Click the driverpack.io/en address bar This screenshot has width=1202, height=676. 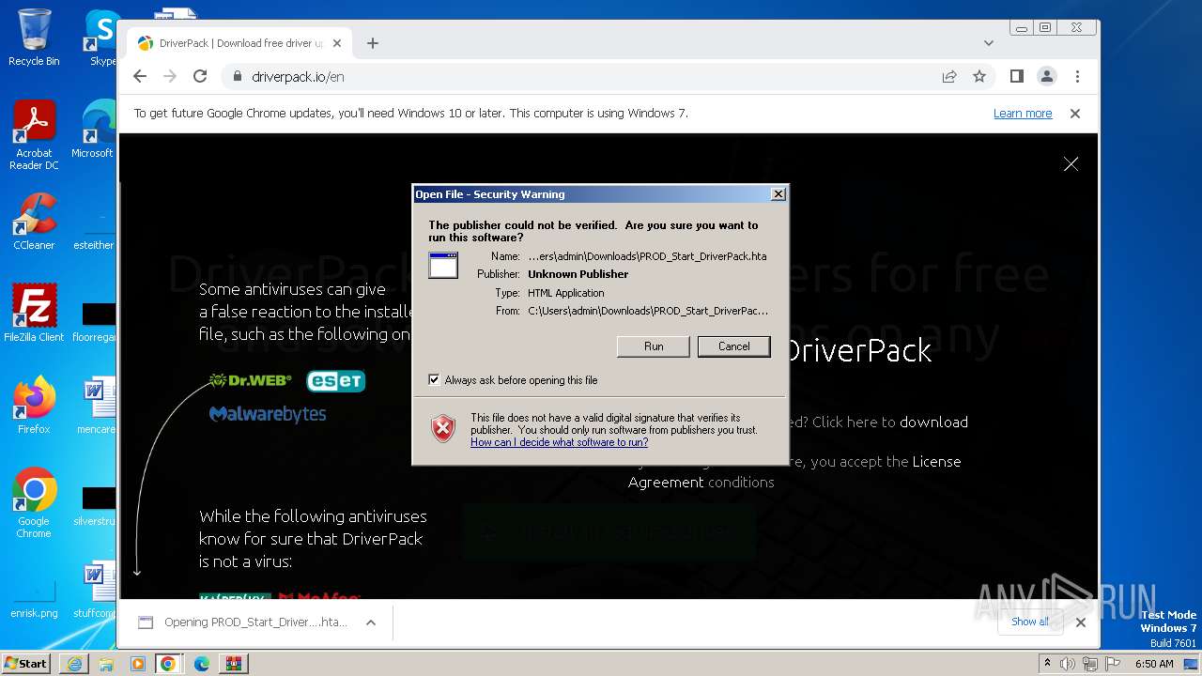coord(582,77)
